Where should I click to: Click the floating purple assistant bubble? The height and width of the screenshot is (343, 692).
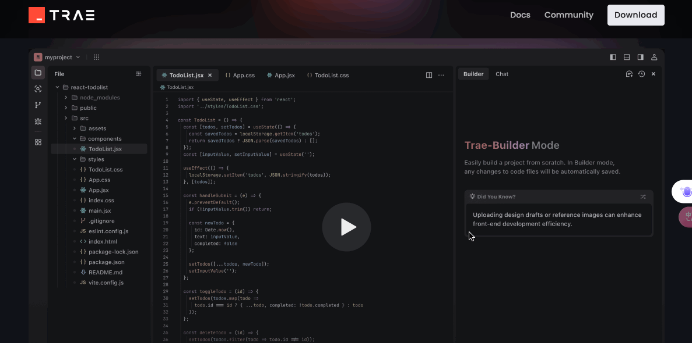(x=683, y=191)
